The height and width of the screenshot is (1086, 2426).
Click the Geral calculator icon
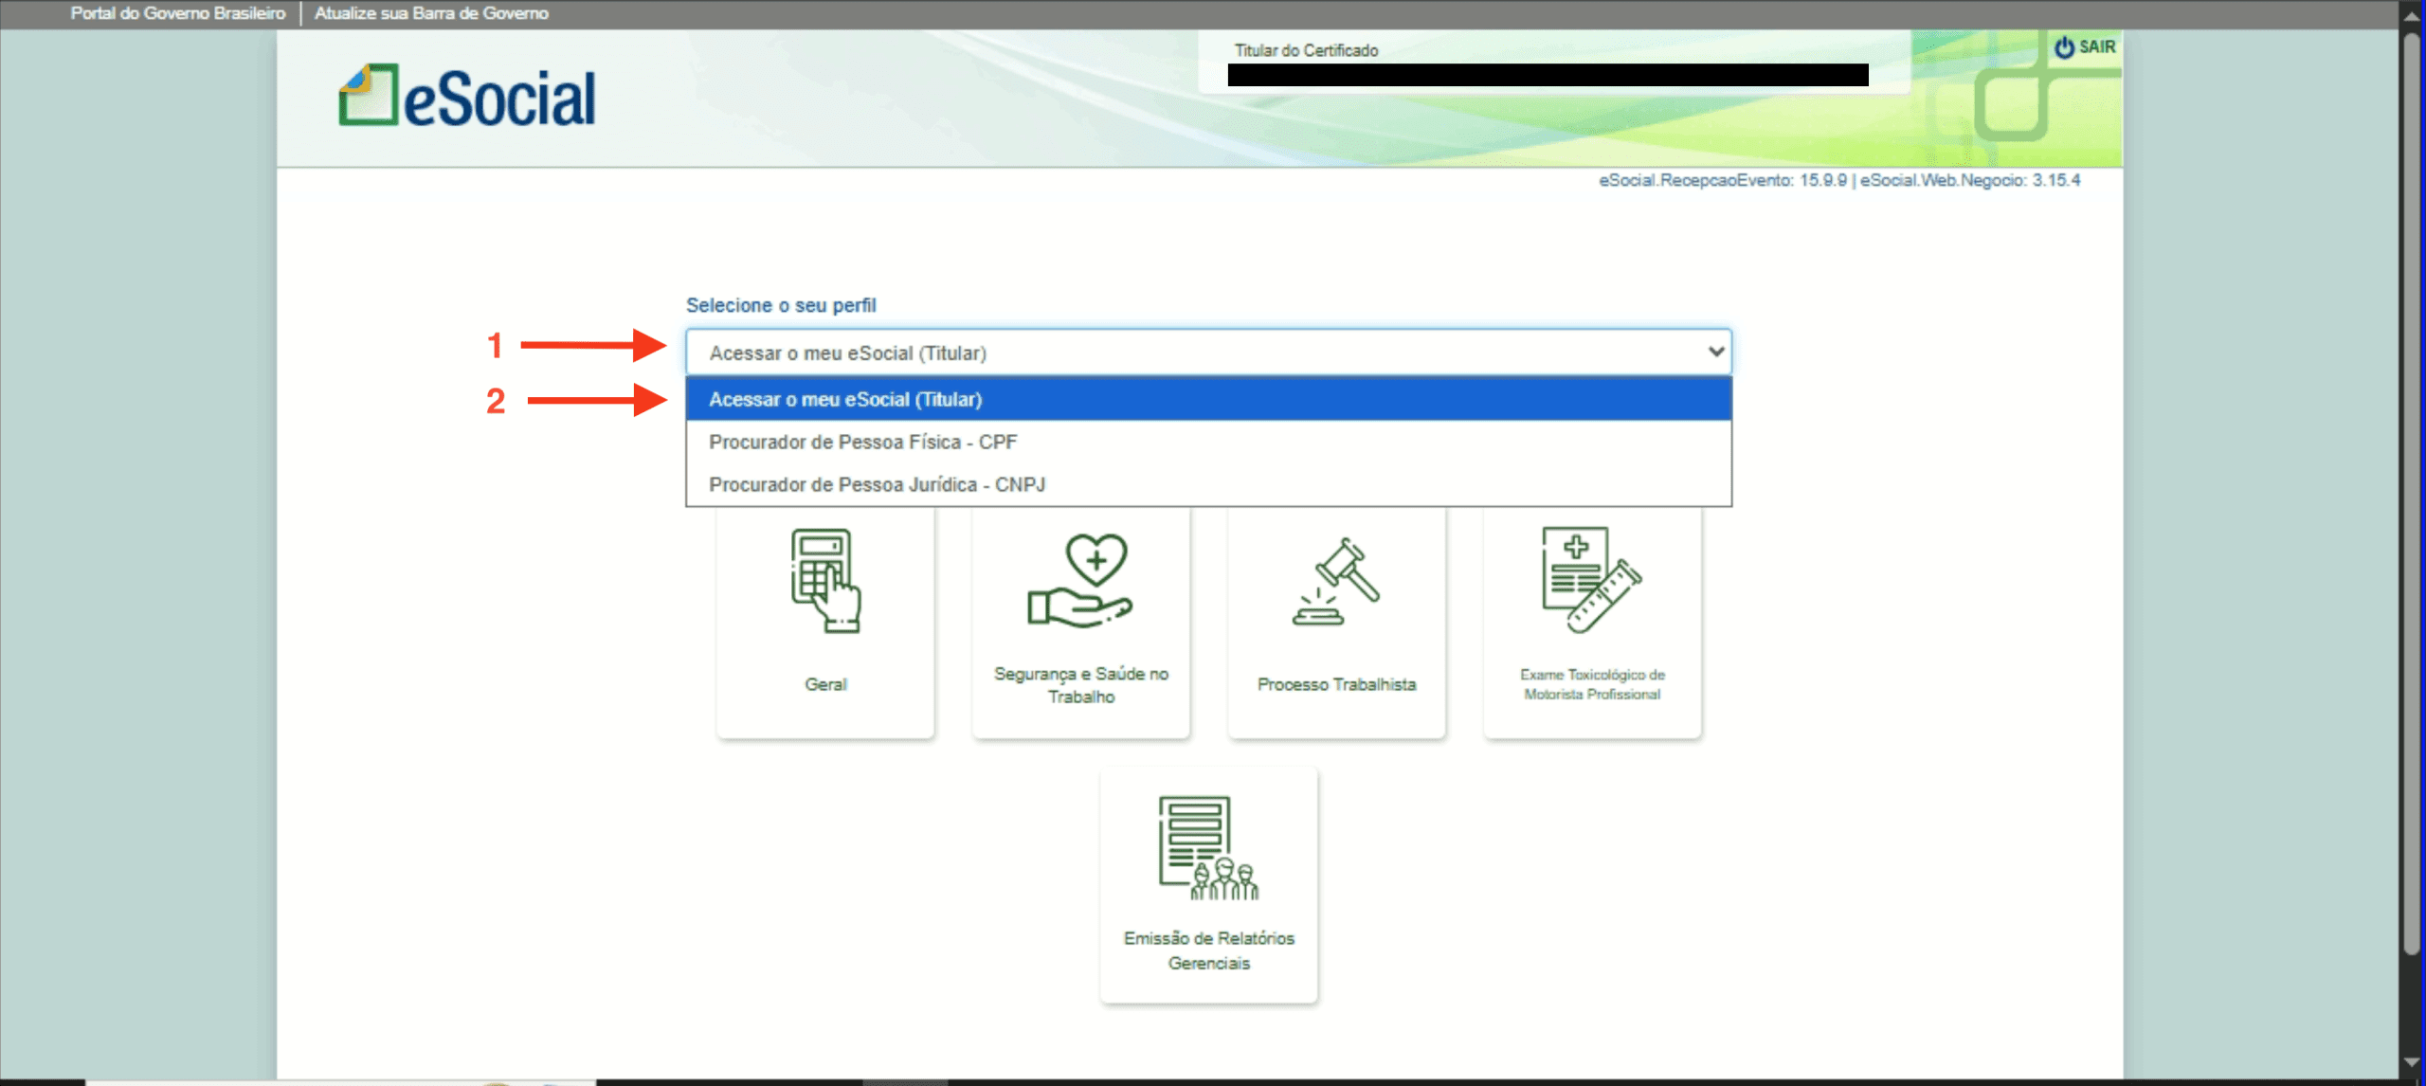tap(824, 580)
